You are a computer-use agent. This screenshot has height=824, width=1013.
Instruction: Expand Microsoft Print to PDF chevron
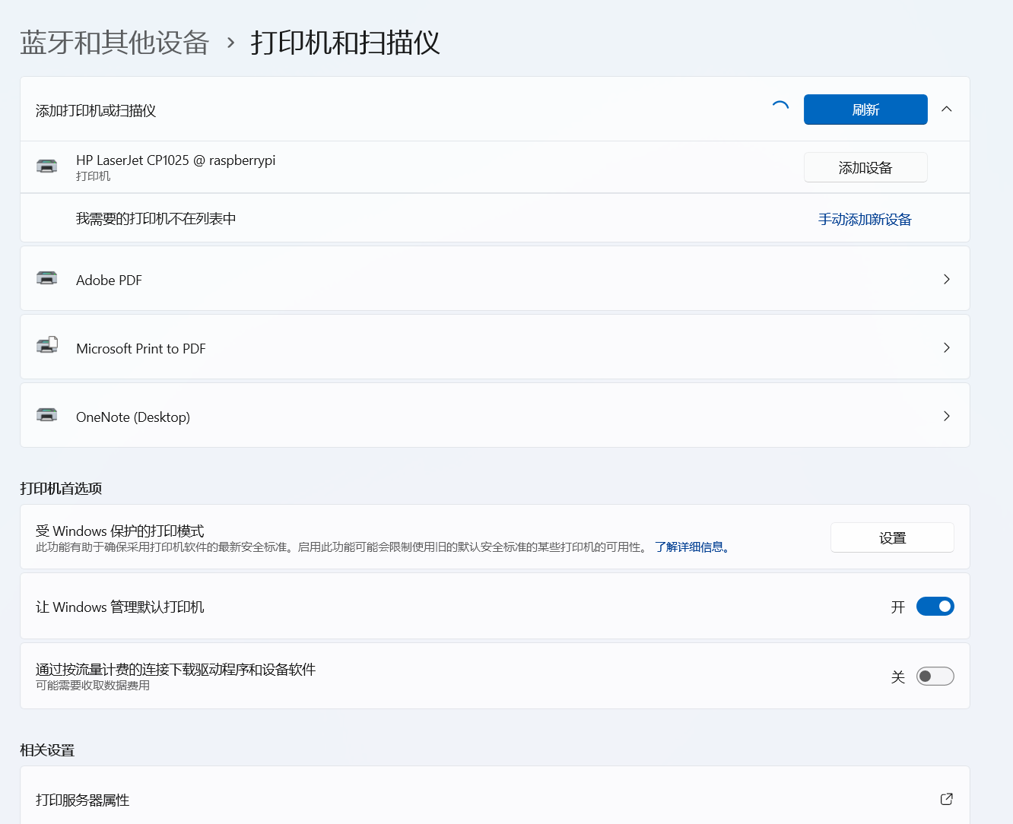pos(946,347)
